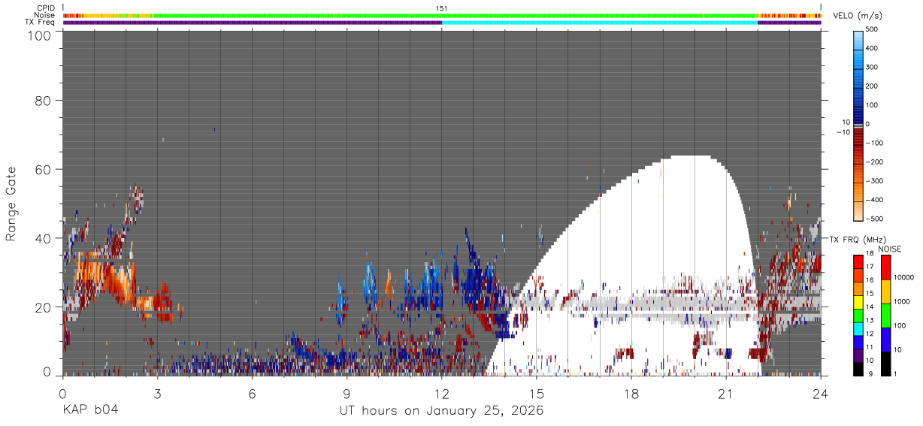Image resolution: width=923 pixels, height=426 pixels.
Task: Click NOISE scale label '10000'
Action: (x=904, y=276)
